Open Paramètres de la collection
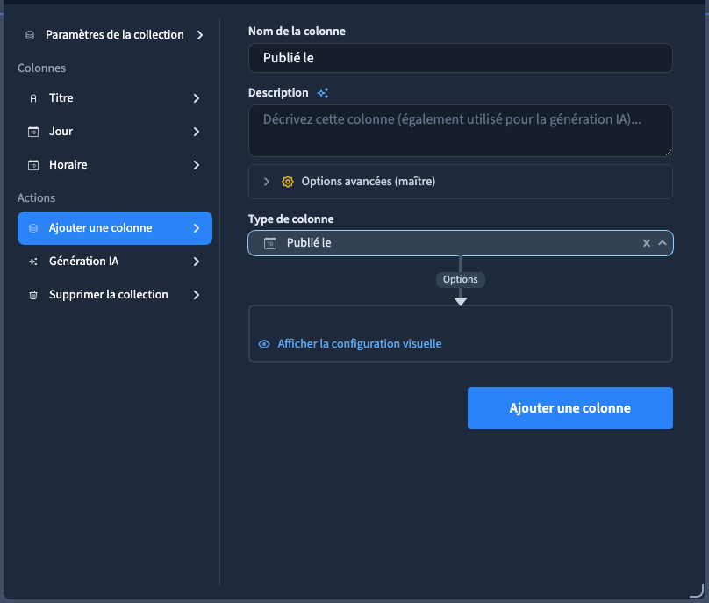 115,35
